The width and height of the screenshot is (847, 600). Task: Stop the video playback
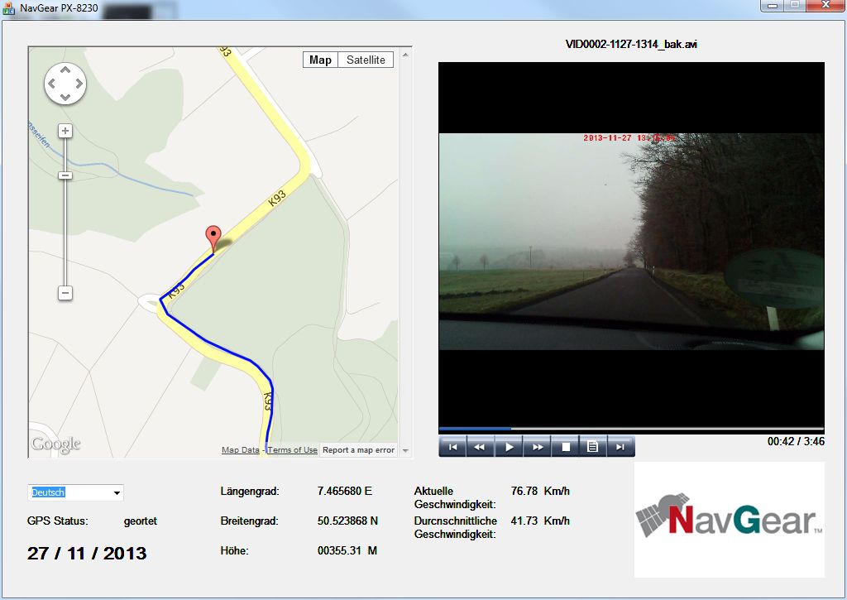click(x=566, y=447)
